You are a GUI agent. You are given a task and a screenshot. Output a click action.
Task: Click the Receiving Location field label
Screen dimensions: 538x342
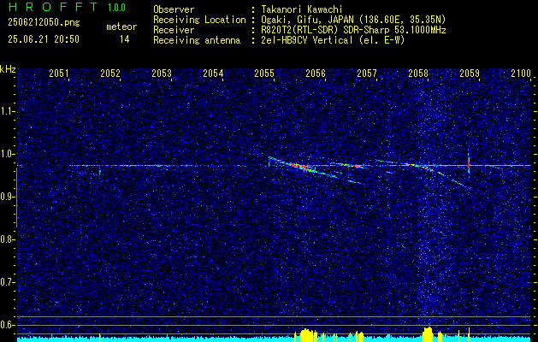click(199, 20)
